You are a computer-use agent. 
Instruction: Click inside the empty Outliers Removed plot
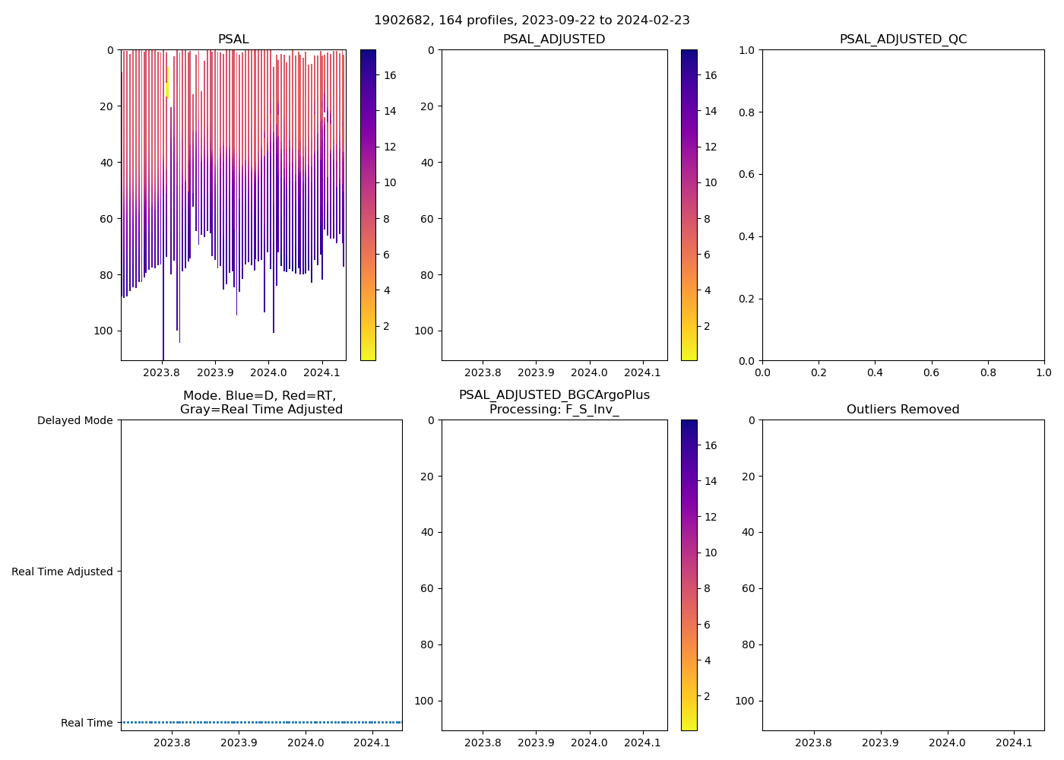coord(903,575)
